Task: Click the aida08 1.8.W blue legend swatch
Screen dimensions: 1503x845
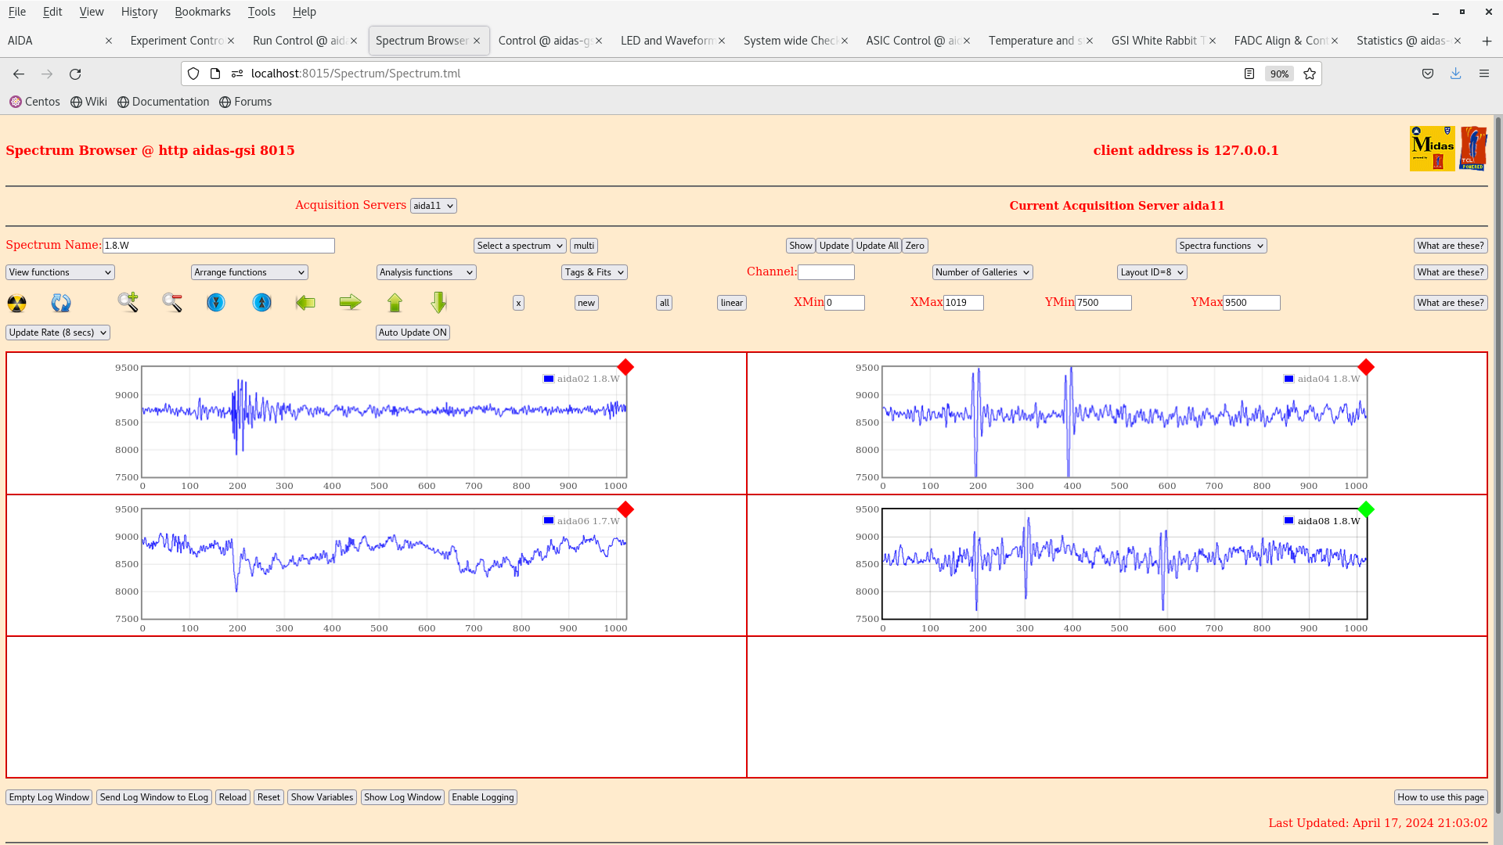Action: tap(1289, 521)
